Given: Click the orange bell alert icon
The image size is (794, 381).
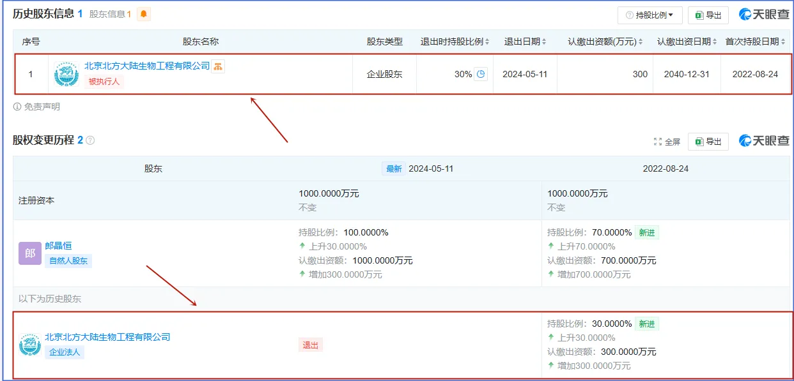Looking at the screenshot, I should tap(144, 14).
